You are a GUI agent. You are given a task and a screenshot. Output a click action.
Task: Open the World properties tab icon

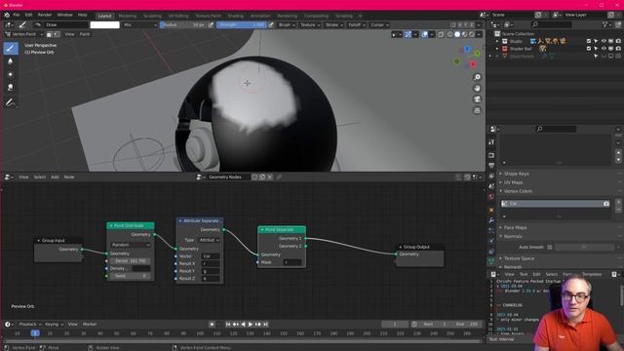[491, 197]
